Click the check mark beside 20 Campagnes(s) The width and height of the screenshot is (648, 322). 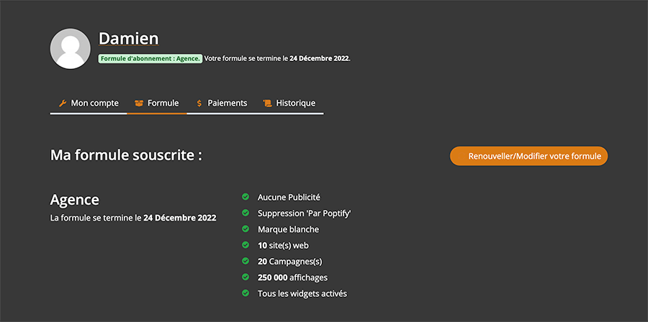point(245,261)
